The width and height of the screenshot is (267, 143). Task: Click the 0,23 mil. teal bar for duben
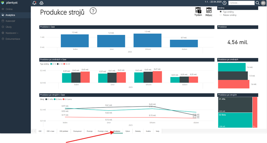click(175, 80)
